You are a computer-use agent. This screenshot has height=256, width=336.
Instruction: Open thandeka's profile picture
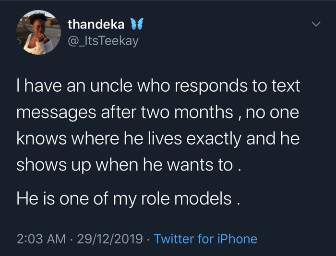coord(38,32)
